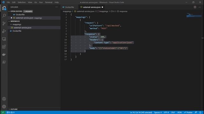The height and width of the screenshot is (114, 204).
Task: Click the unsaved dot on external-service.json tab
Action: click(x=102, y=7)
